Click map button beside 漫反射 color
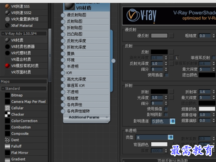Viewport: 216px width, 162px height. click(x=171, y=35)
